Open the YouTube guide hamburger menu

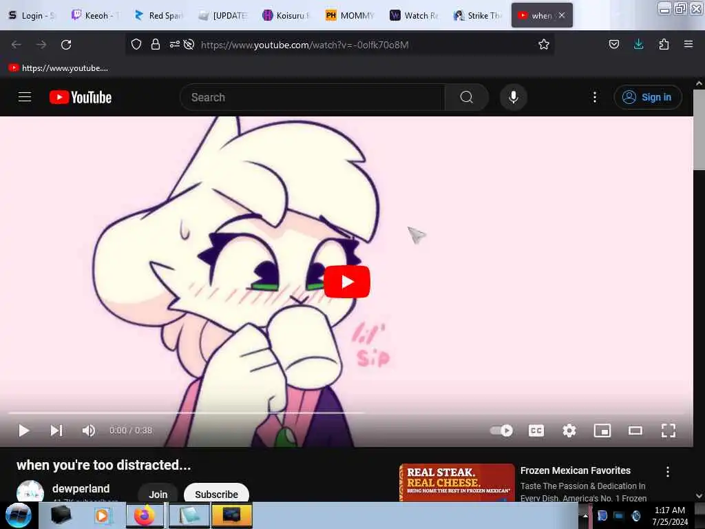point(25,97)
